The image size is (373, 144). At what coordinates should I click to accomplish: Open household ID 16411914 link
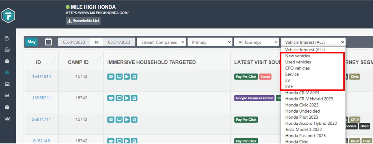pos(41,77)
